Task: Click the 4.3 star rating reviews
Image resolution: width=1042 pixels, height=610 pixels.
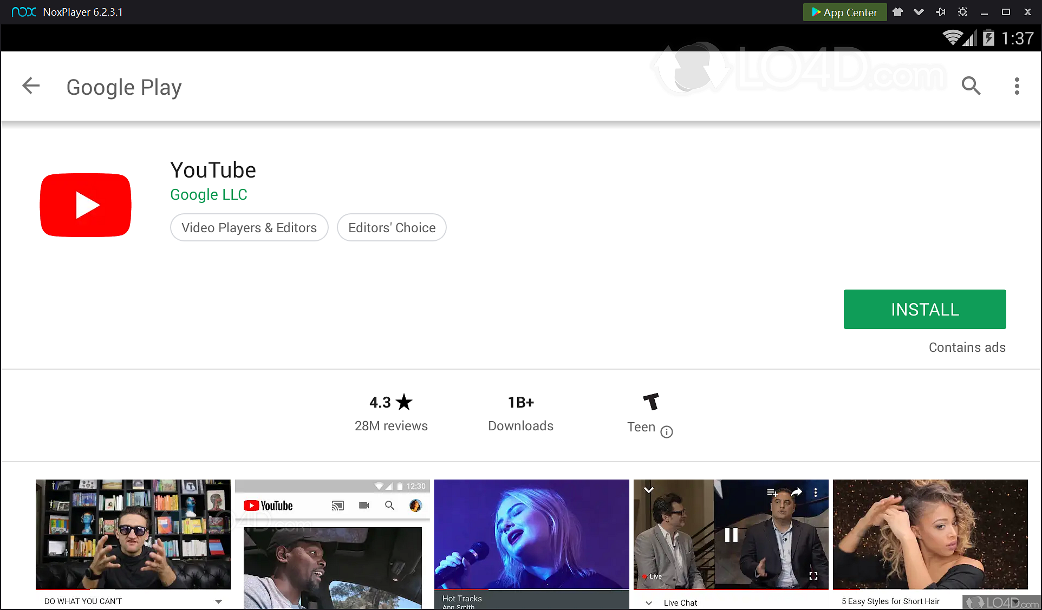Action: (x=390, y=414)
